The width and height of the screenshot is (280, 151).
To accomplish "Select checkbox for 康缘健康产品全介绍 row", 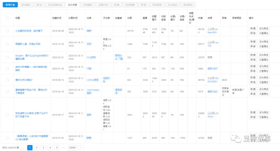I will click(7, 92).
